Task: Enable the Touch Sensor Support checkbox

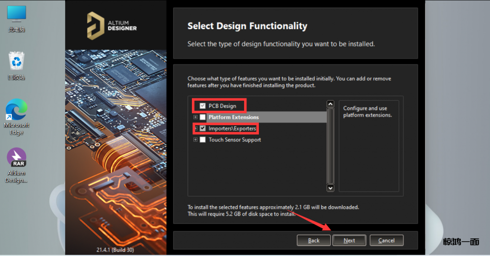Action: point(203,140)
